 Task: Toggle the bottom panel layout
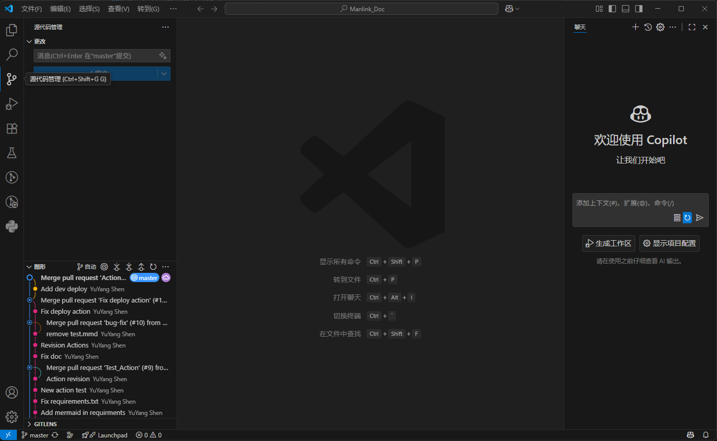626,9
